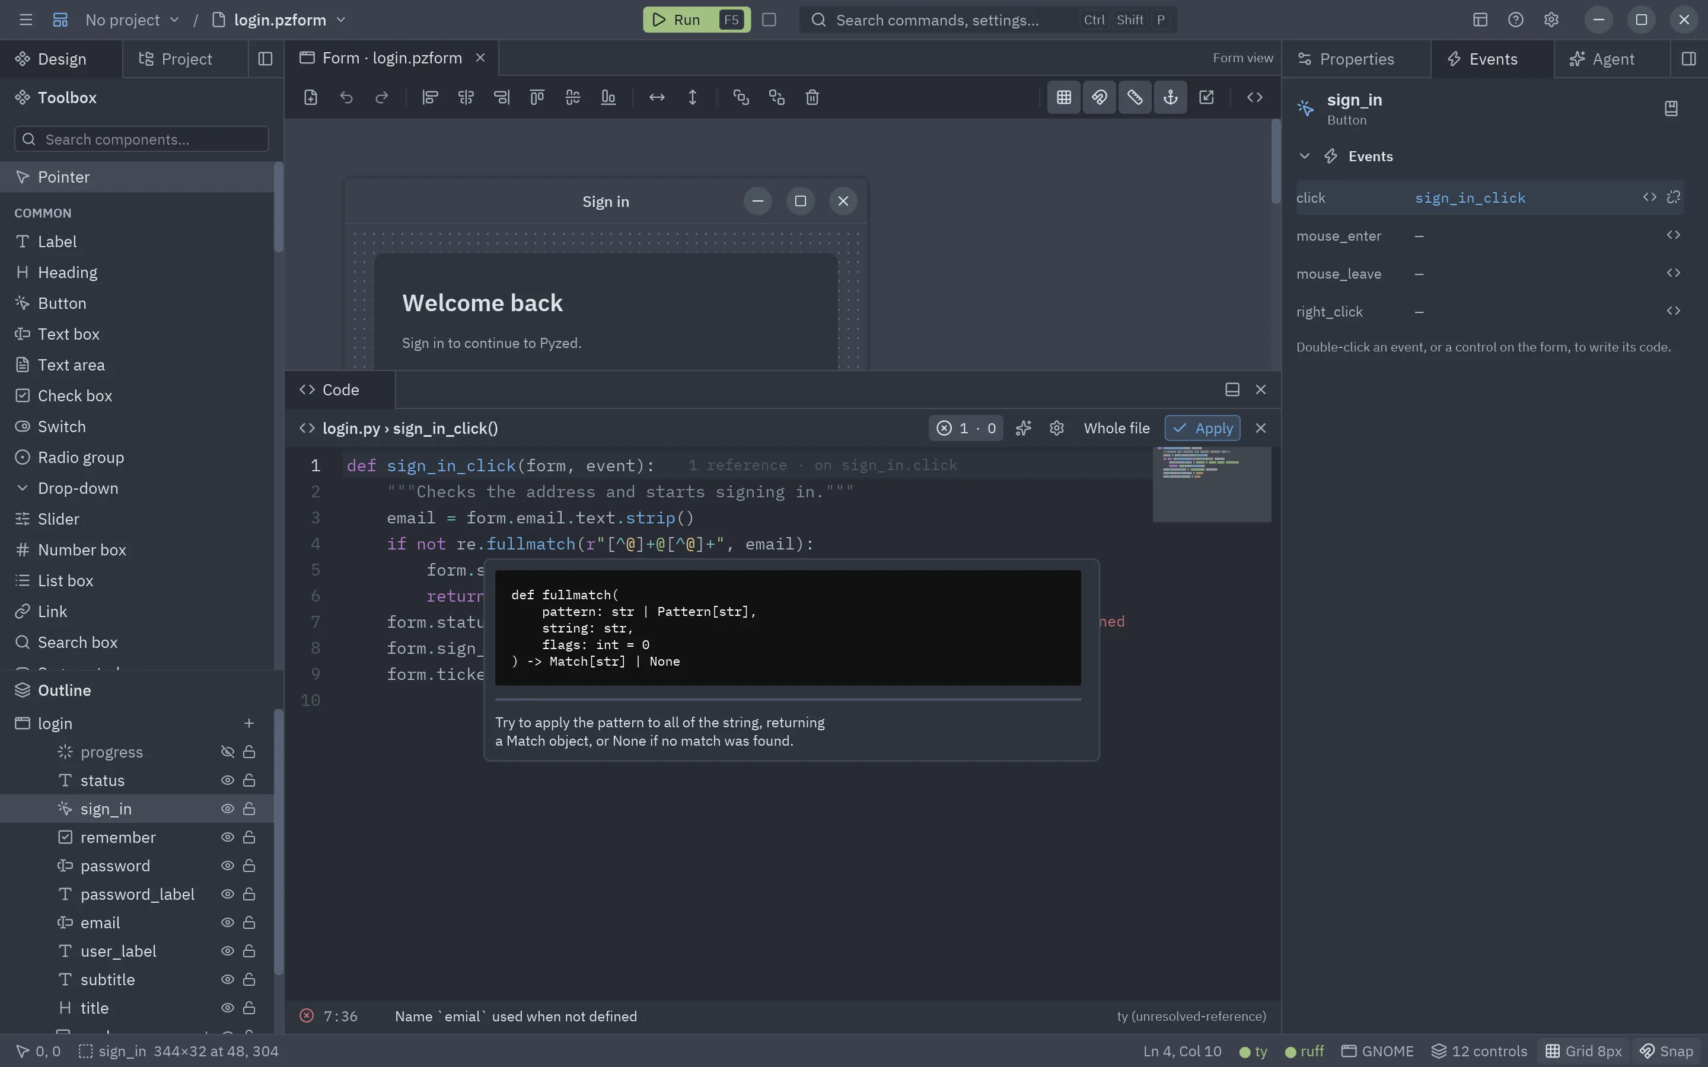
Task: Click the 1 · 0 diagnostics counter
Action: (965, 429)
